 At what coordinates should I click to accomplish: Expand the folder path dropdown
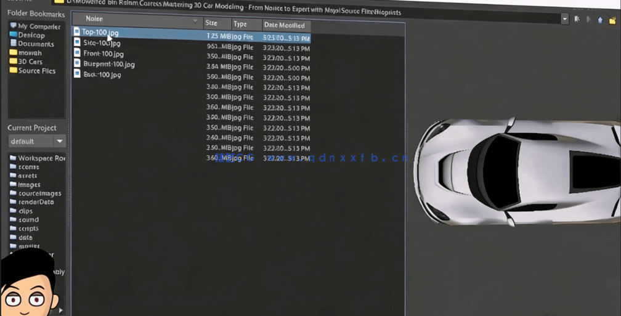click(x=564, y=19)
